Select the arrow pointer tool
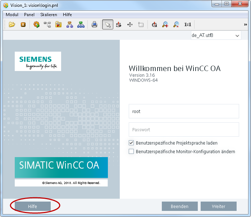The image size is (251, 217). [108, 25]
